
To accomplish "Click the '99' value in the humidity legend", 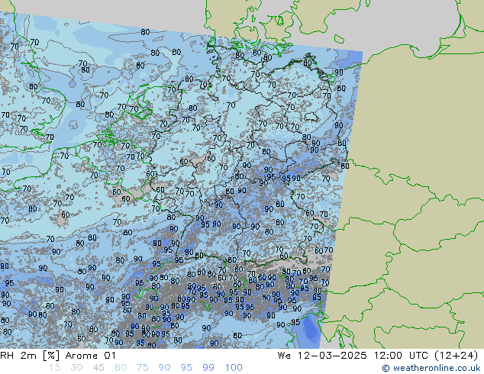I will coord(208,368).
